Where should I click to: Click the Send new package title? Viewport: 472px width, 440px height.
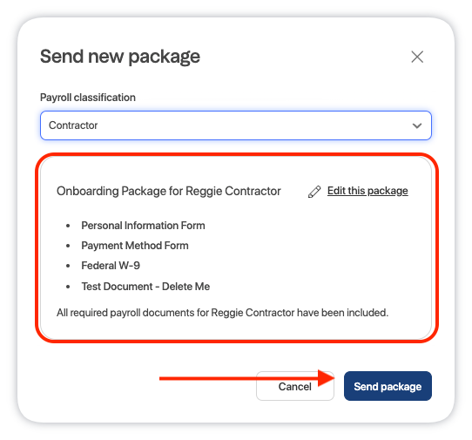[x=120, y=57]
